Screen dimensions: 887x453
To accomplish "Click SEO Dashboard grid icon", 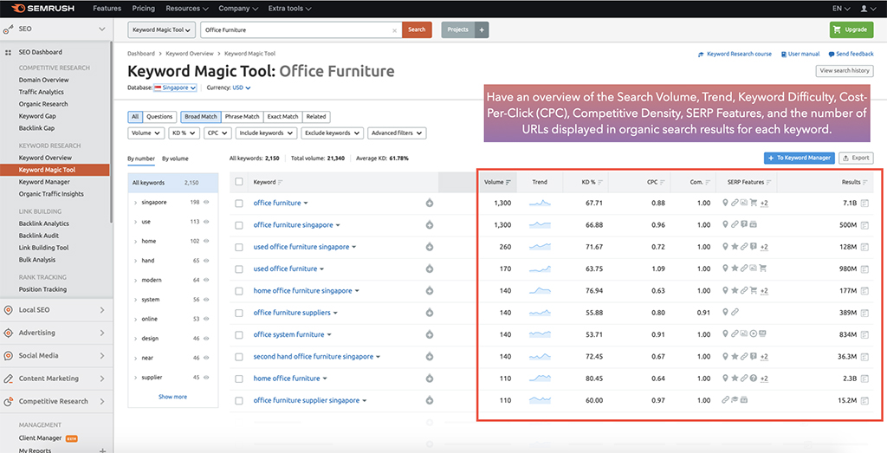I will click(x=8, y=52).
